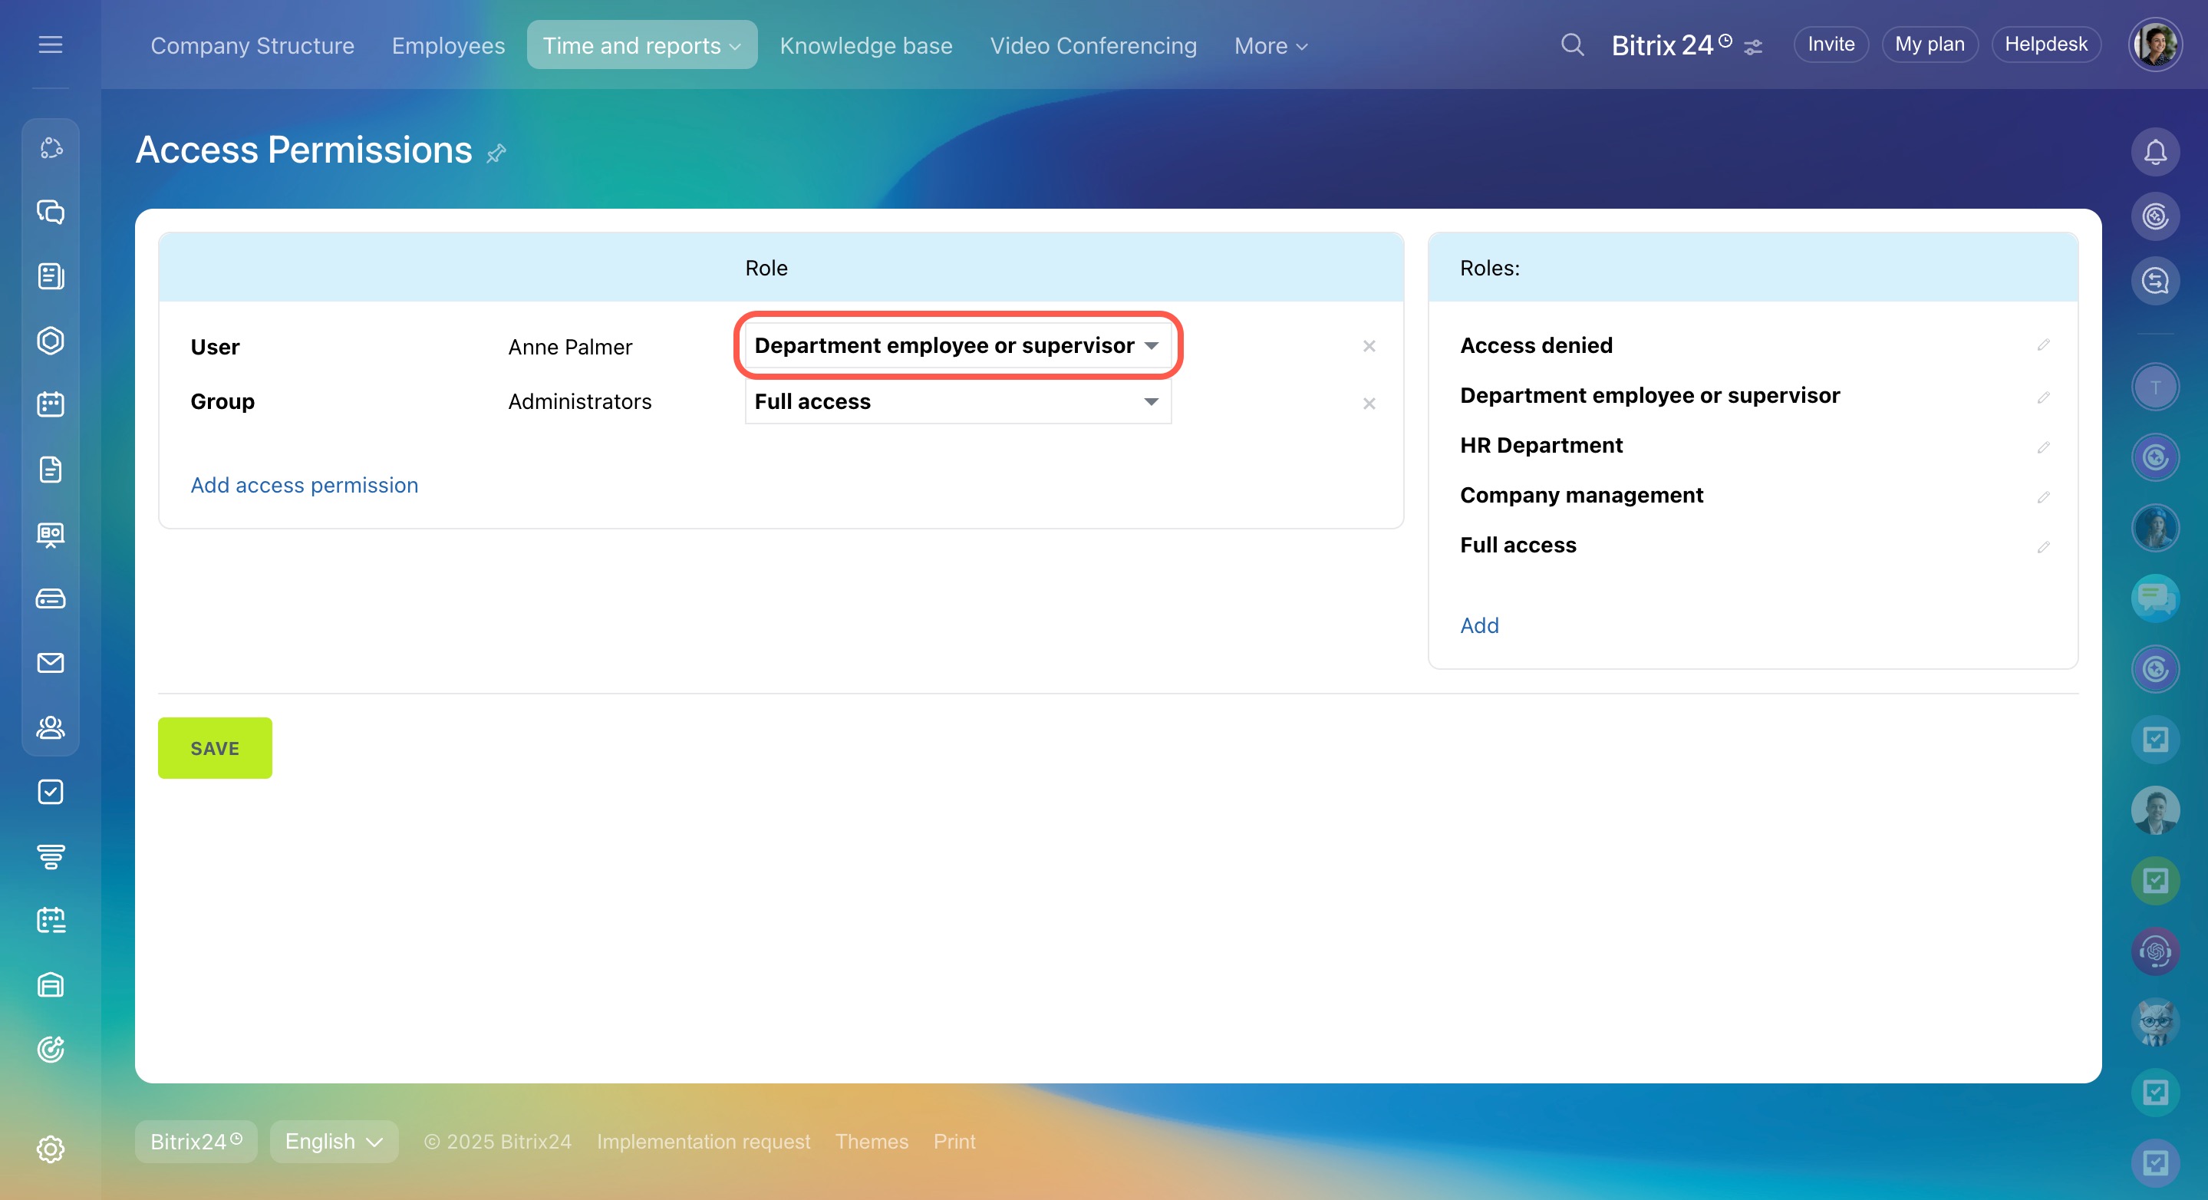
Task: Expand the More menu
Action: [1270, 45]
